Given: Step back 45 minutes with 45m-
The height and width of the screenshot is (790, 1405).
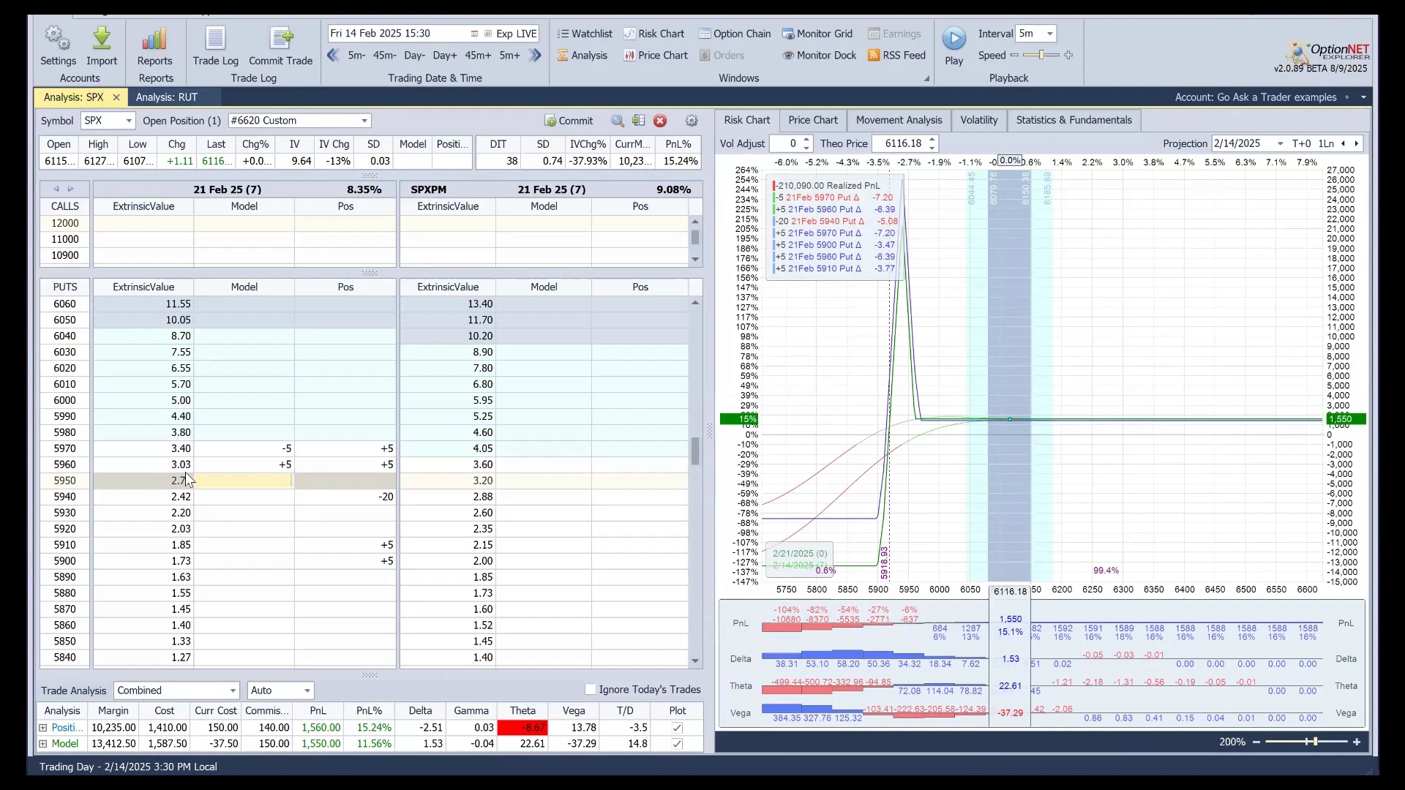Looking at the screenshot, I should (x=384, y=55).
